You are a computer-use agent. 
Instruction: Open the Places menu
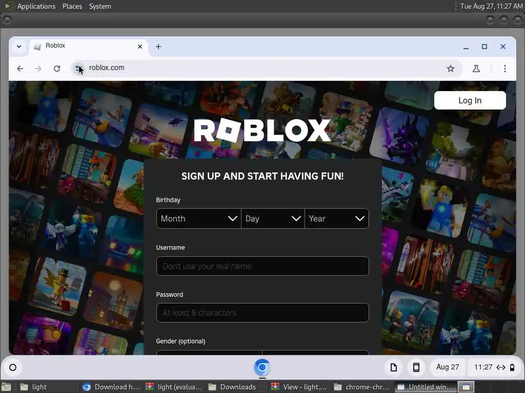point(72,6)
